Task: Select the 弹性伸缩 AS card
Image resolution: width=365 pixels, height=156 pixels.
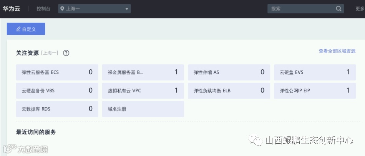Action: click(229, 72)
